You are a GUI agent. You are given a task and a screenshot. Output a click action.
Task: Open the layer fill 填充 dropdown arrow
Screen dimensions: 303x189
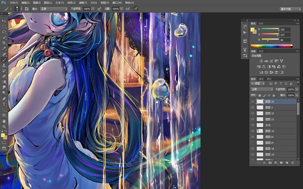297,95
